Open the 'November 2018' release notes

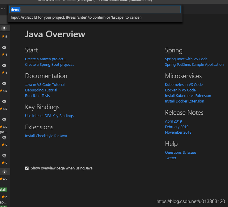click(178, 132)
